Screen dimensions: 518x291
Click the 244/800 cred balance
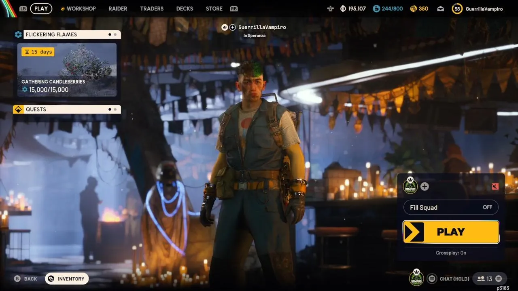coord(392,8)
